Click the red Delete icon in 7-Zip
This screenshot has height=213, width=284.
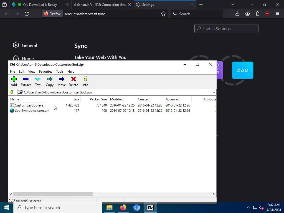tap(73, 81)
